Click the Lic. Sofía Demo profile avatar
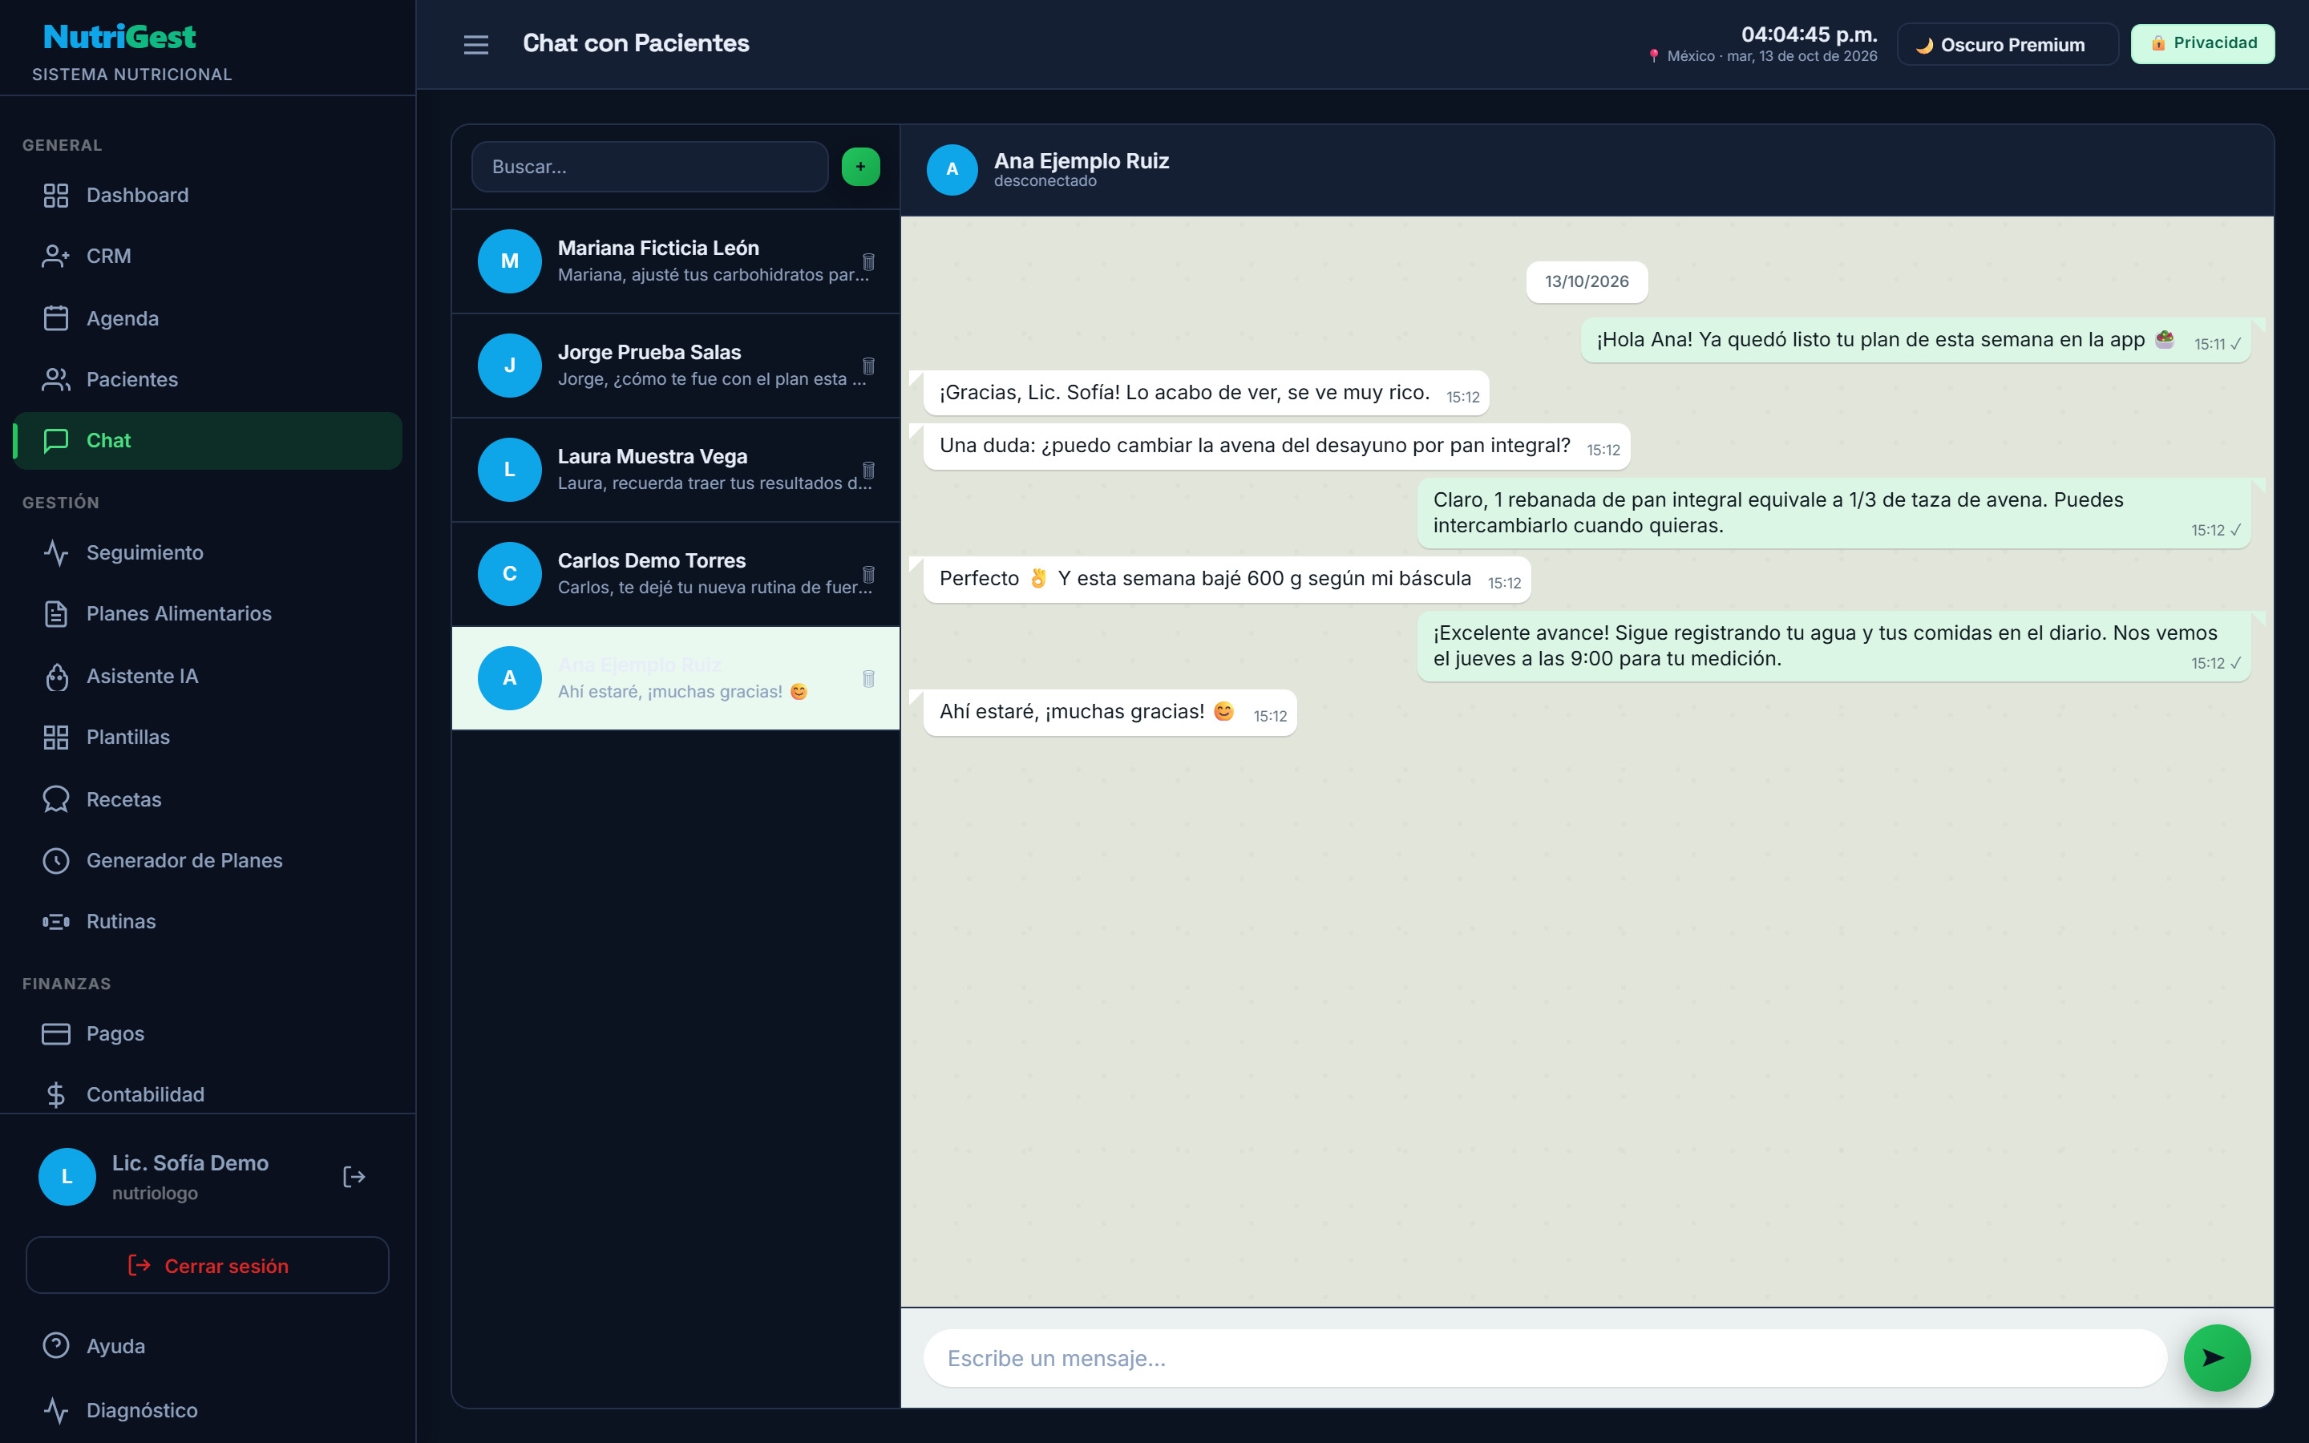This screenshot has height=1443, width=2309. point(67,1177)
